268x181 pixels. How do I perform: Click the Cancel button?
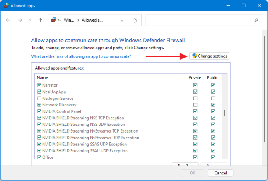220,173
